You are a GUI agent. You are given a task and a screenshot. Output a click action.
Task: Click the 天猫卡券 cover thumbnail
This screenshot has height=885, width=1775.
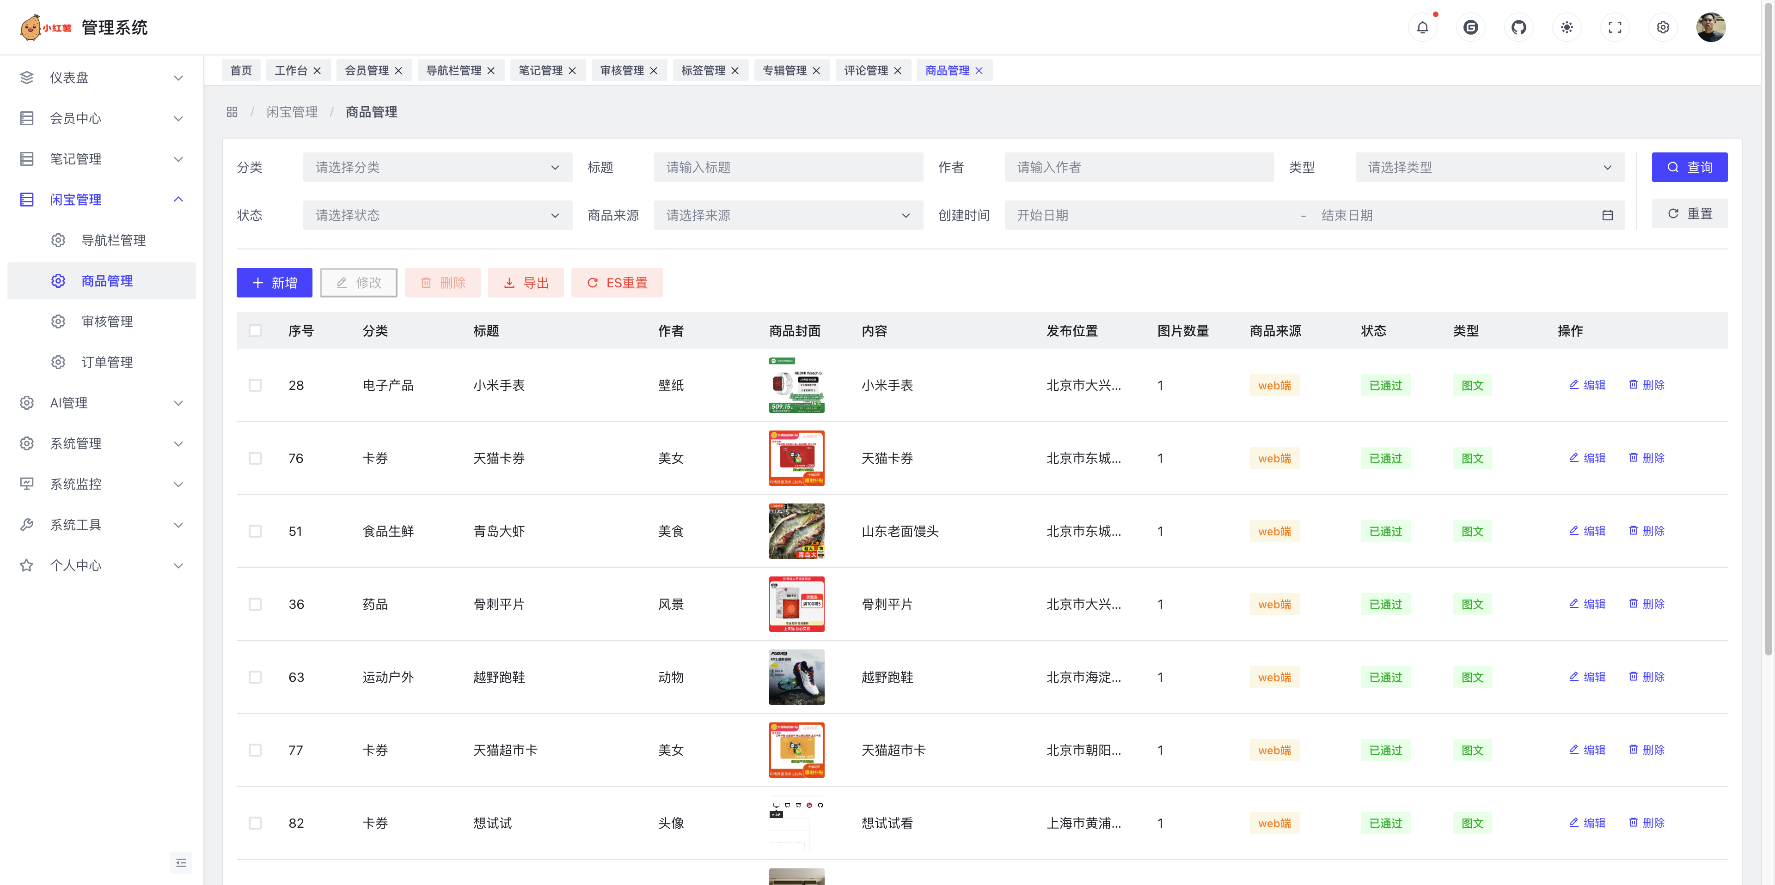coord(796,459)
